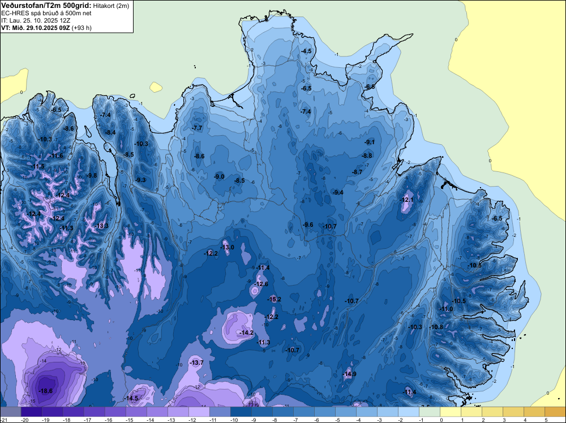The image size is (566, 423).
Task: Pick legend swatch between -10 and -9
Action: [x=241, y=412]
